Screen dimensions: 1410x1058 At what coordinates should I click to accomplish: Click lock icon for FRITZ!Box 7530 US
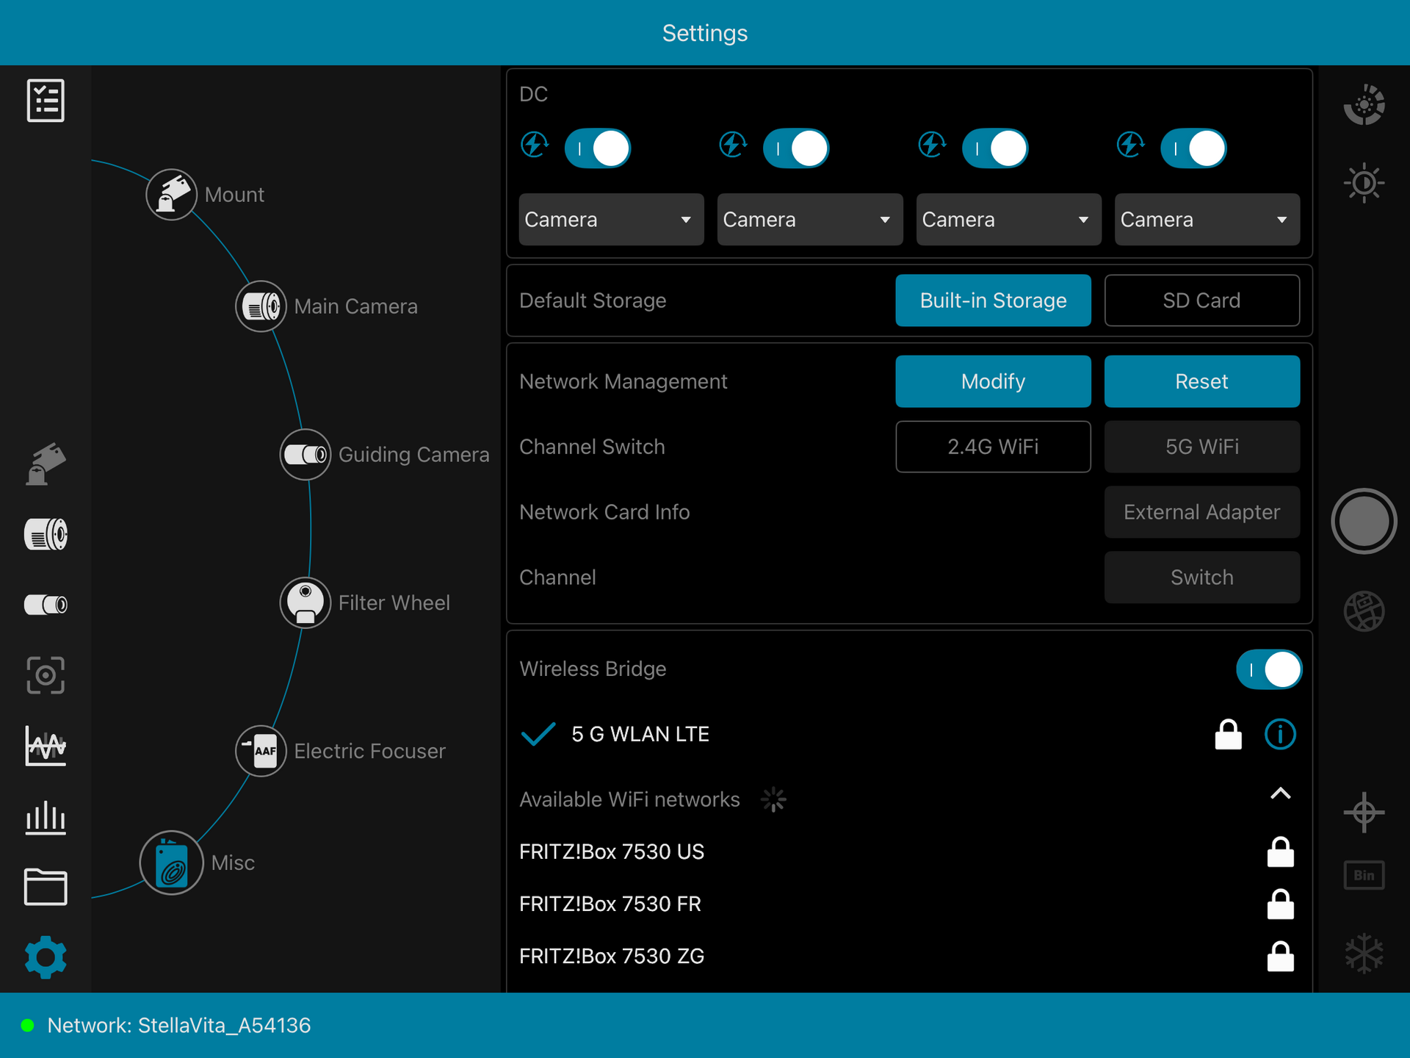coord(1280,852)
